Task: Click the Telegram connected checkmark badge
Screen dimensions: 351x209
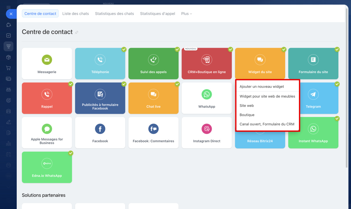Action: (337, 84)
